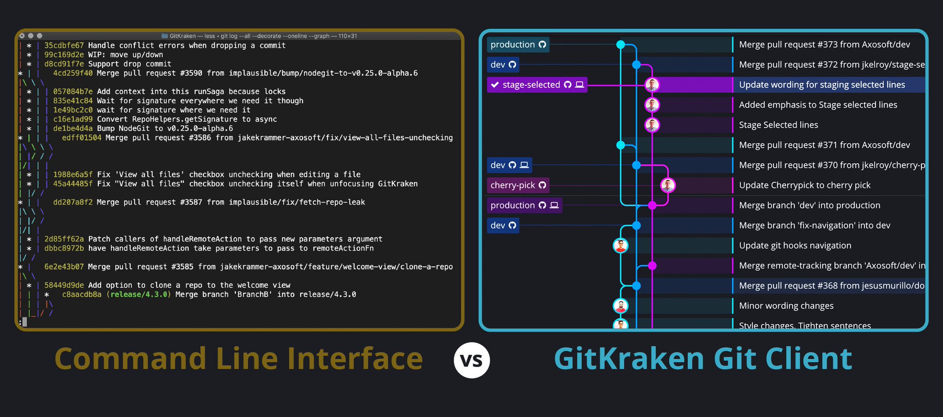Click blue node for 'fix-navigation' merge into dev
The image size is (943, 417).
[x=636, y=225]
